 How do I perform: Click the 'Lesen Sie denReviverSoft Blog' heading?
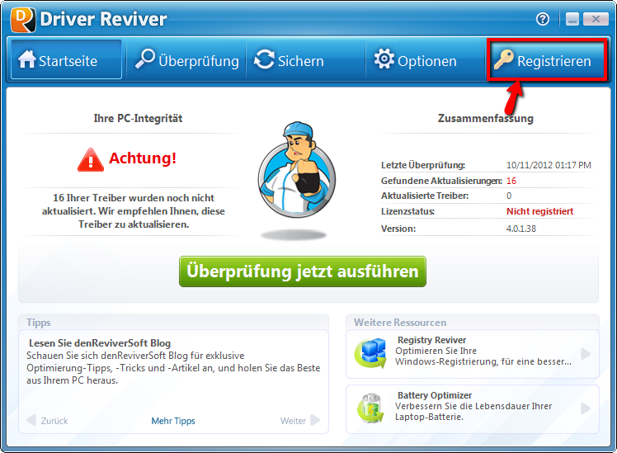[x=100, y=343]
